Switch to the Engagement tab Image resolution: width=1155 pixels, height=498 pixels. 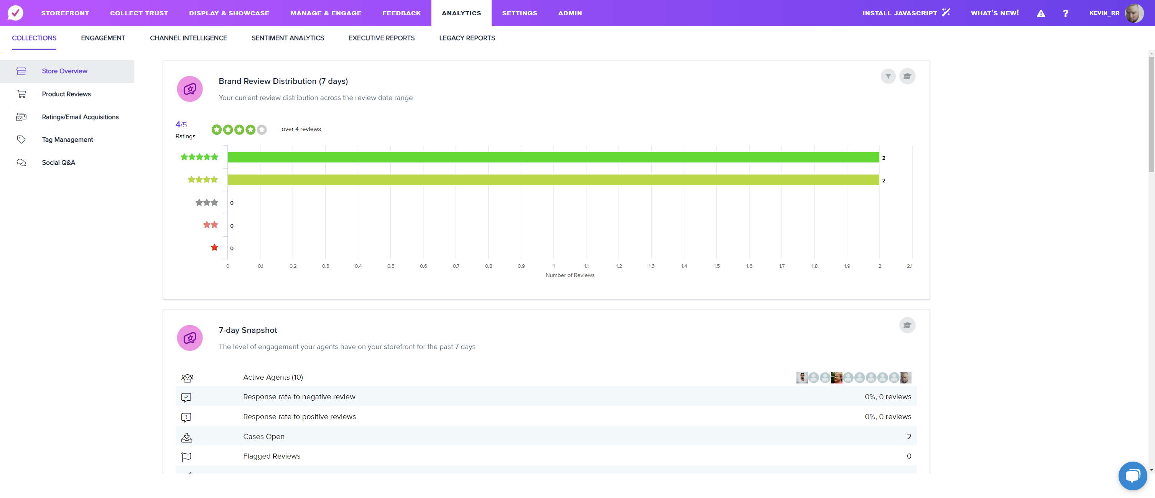pyautogui.click(x=103, y=38)
